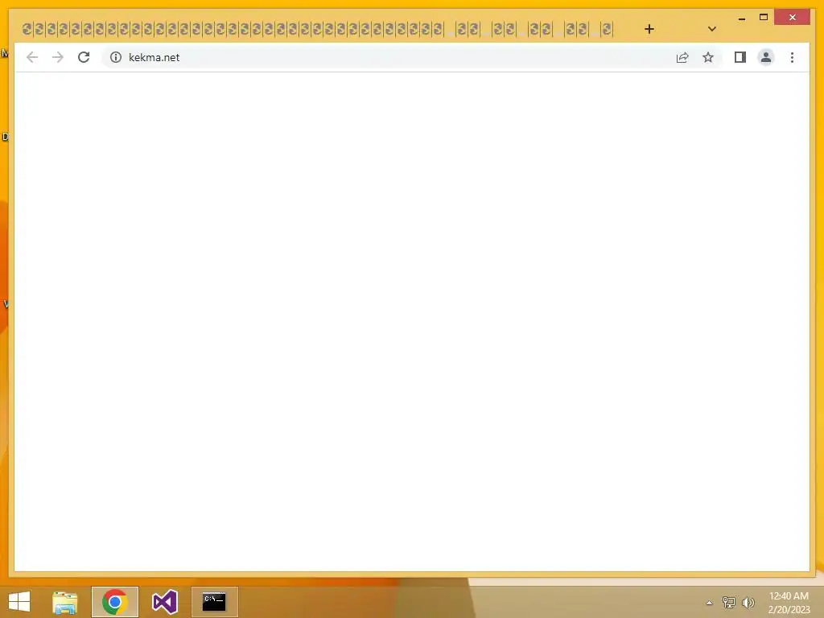
Task: Share this page
Action: pyautogui.click(x=682, y=57)
